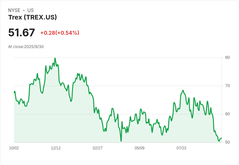Click the 50 price axis label

(x=227, y=142)
